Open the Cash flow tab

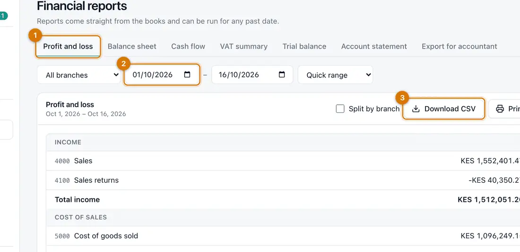(188, 46)
